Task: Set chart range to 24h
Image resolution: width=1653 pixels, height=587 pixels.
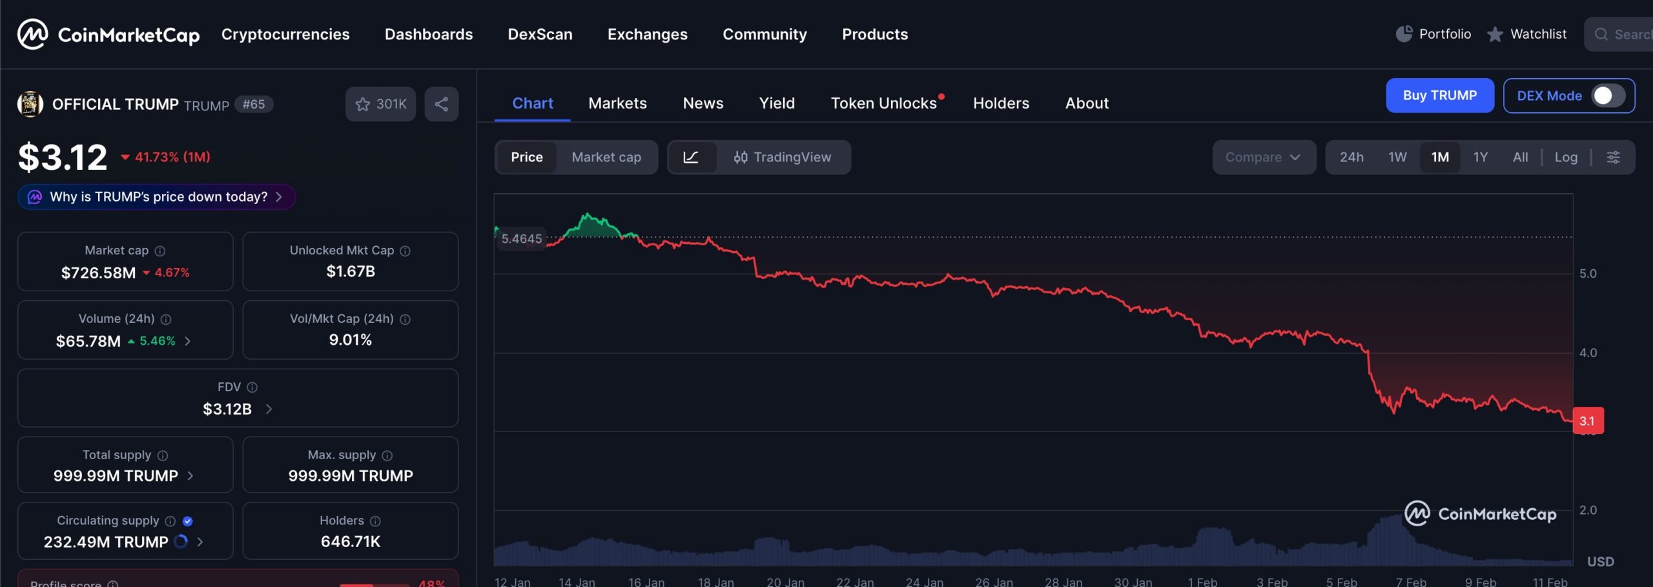Action: [x=1351, y=157]
